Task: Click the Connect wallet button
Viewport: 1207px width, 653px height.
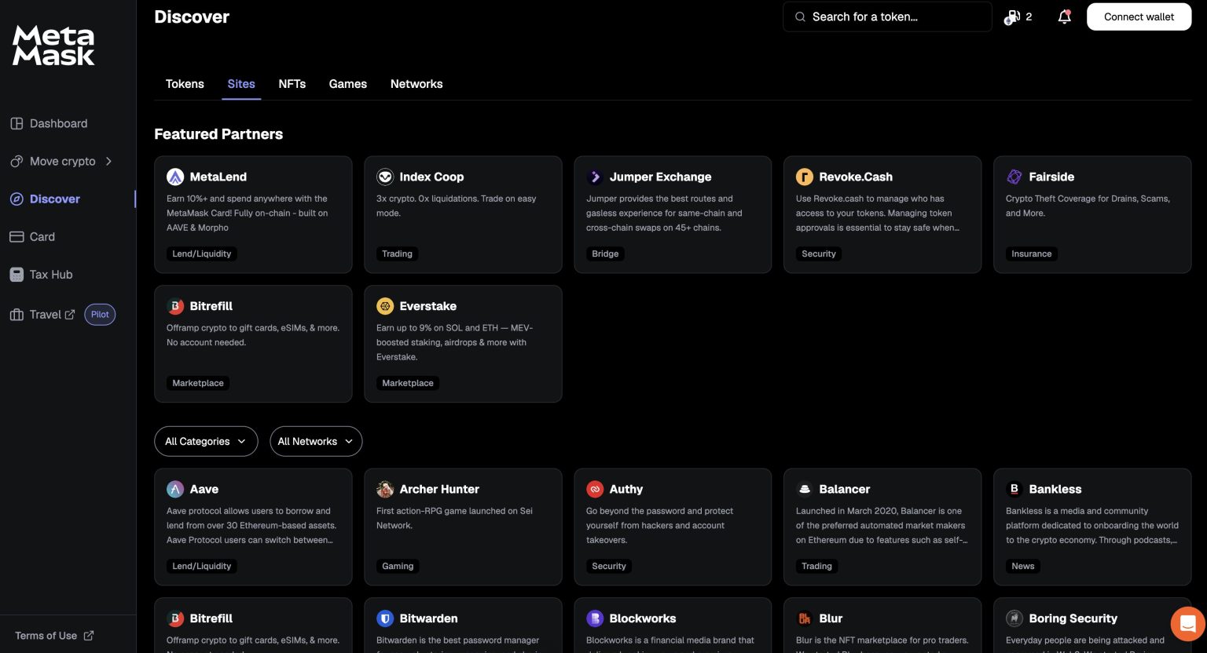Action: click(x=1139, y=16)
